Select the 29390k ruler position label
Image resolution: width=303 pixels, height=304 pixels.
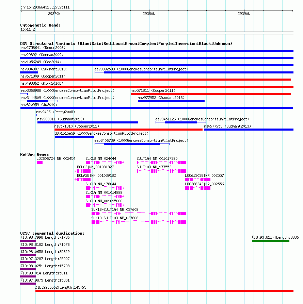click(244, 14)
